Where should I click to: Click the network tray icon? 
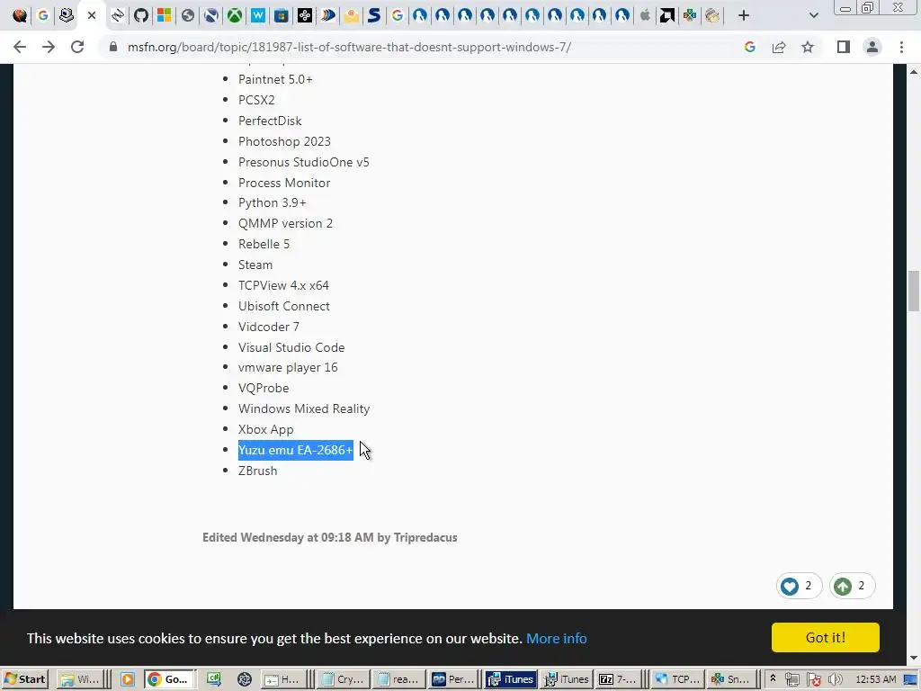pos(791,680)
